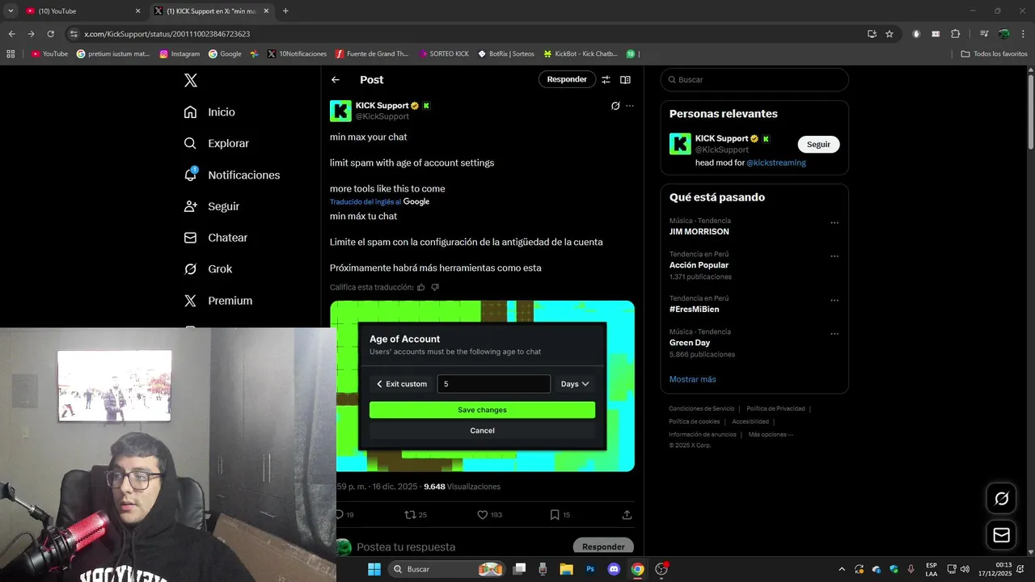Click the bookmark icon with 15

click(x=555, y=515)
